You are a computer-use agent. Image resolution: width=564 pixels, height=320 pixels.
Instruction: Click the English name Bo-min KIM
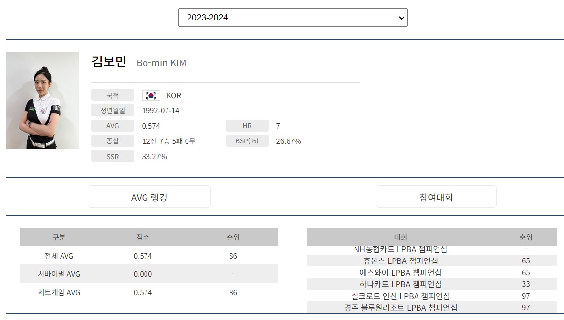(161, 63)
